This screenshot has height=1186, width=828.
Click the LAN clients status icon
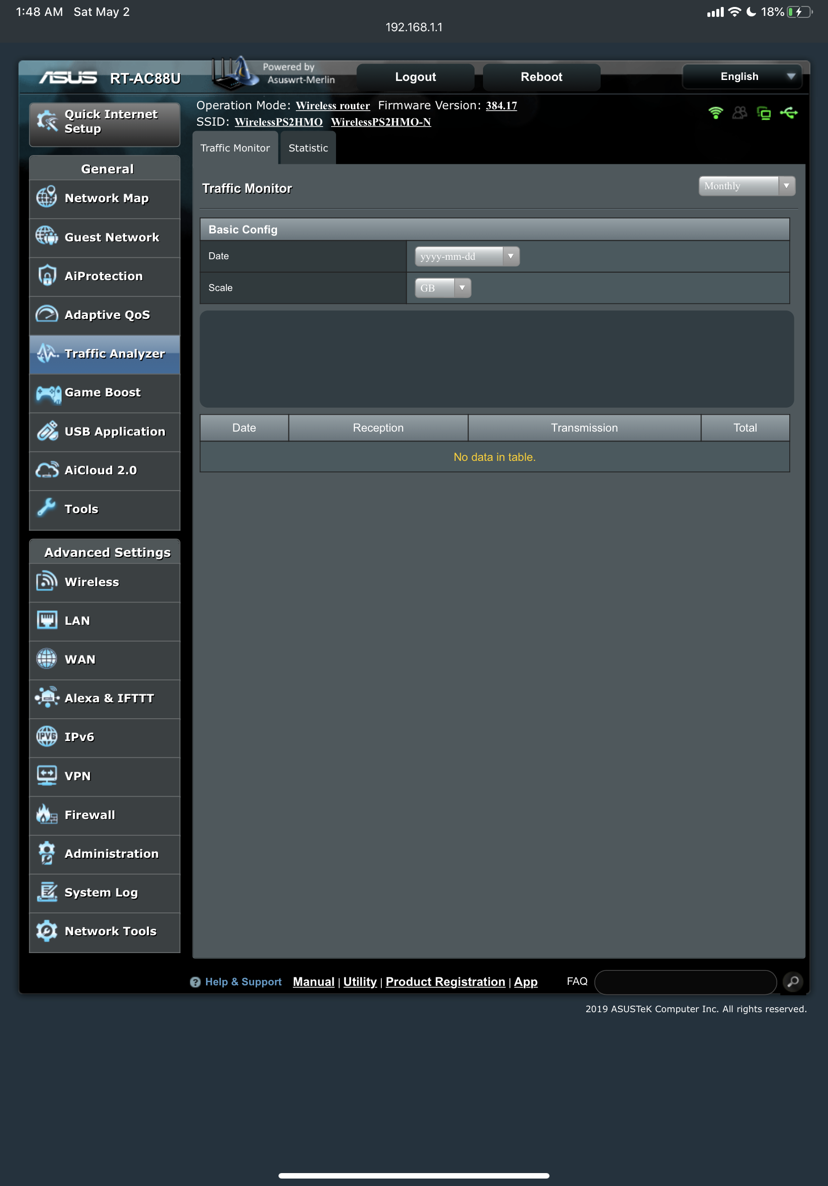[x=763, y=113]
